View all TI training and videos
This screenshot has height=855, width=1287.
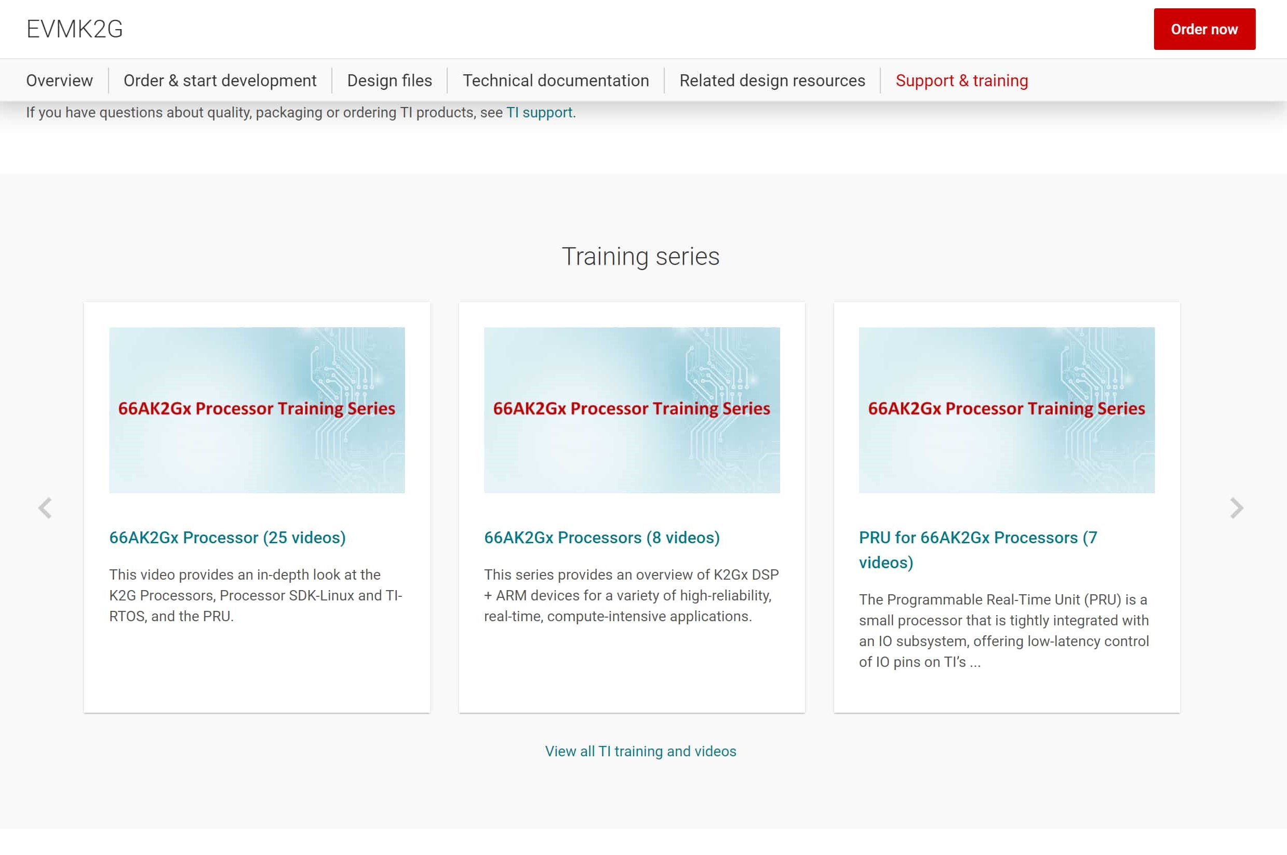[x=640, y=751]
